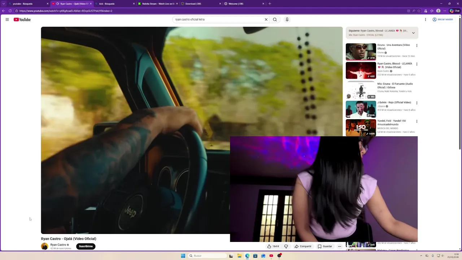
Task: Open the OBS Studio taskbar icon
Action: click(x=279, y=256)
